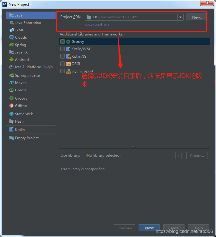This screenshot has height=237, width=216.
Task: Click the Java Enterprise icon in sidebar
Action: pyautogui.click(x=11, y=23)
